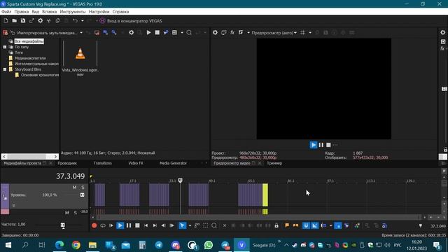Go to the start of the project
Screen dimensions: 448x252
[146, 225]
